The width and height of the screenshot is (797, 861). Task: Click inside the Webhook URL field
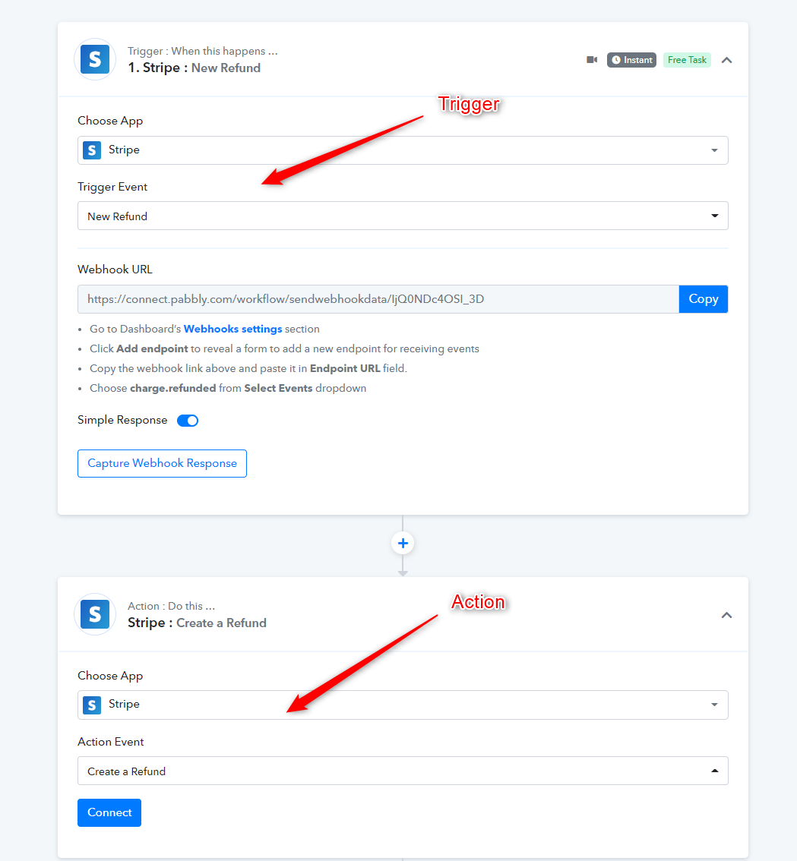[x=378, y=298]
